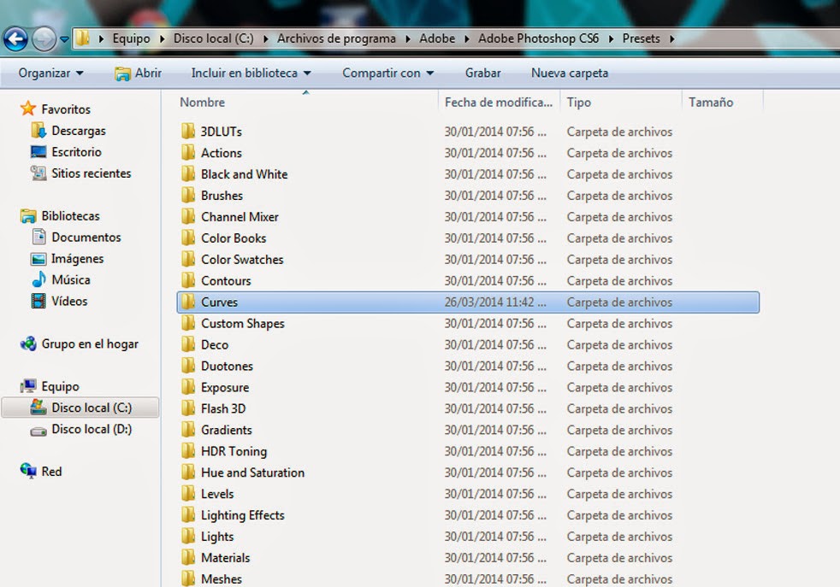The image size is (840, 587).
Task: Navigate to Equipo in address bar
Action: click(x=131, y=38)
